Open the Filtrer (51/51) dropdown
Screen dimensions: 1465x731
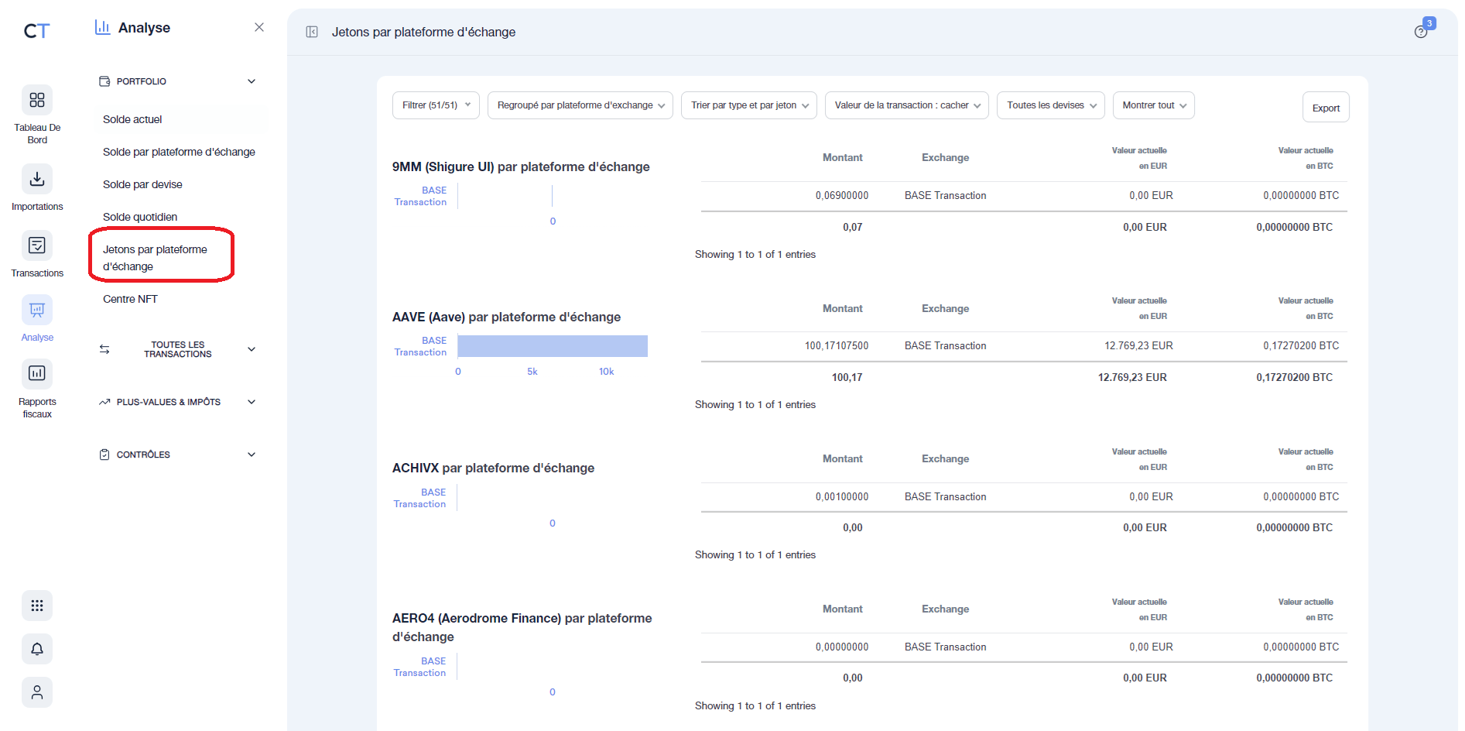point(435,105)
